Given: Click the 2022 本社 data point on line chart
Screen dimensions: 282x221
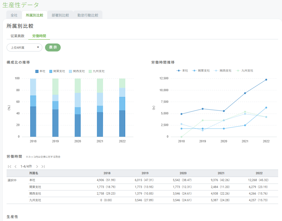Looking at the screenshot, I should pos(266,80).
